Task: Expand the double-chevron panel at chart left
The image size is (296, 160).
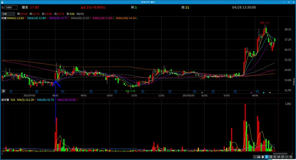Action: [3, 91]
